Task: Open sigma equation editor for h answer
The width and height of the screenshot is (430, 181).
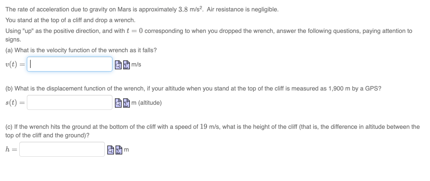Action: point(118,149)
